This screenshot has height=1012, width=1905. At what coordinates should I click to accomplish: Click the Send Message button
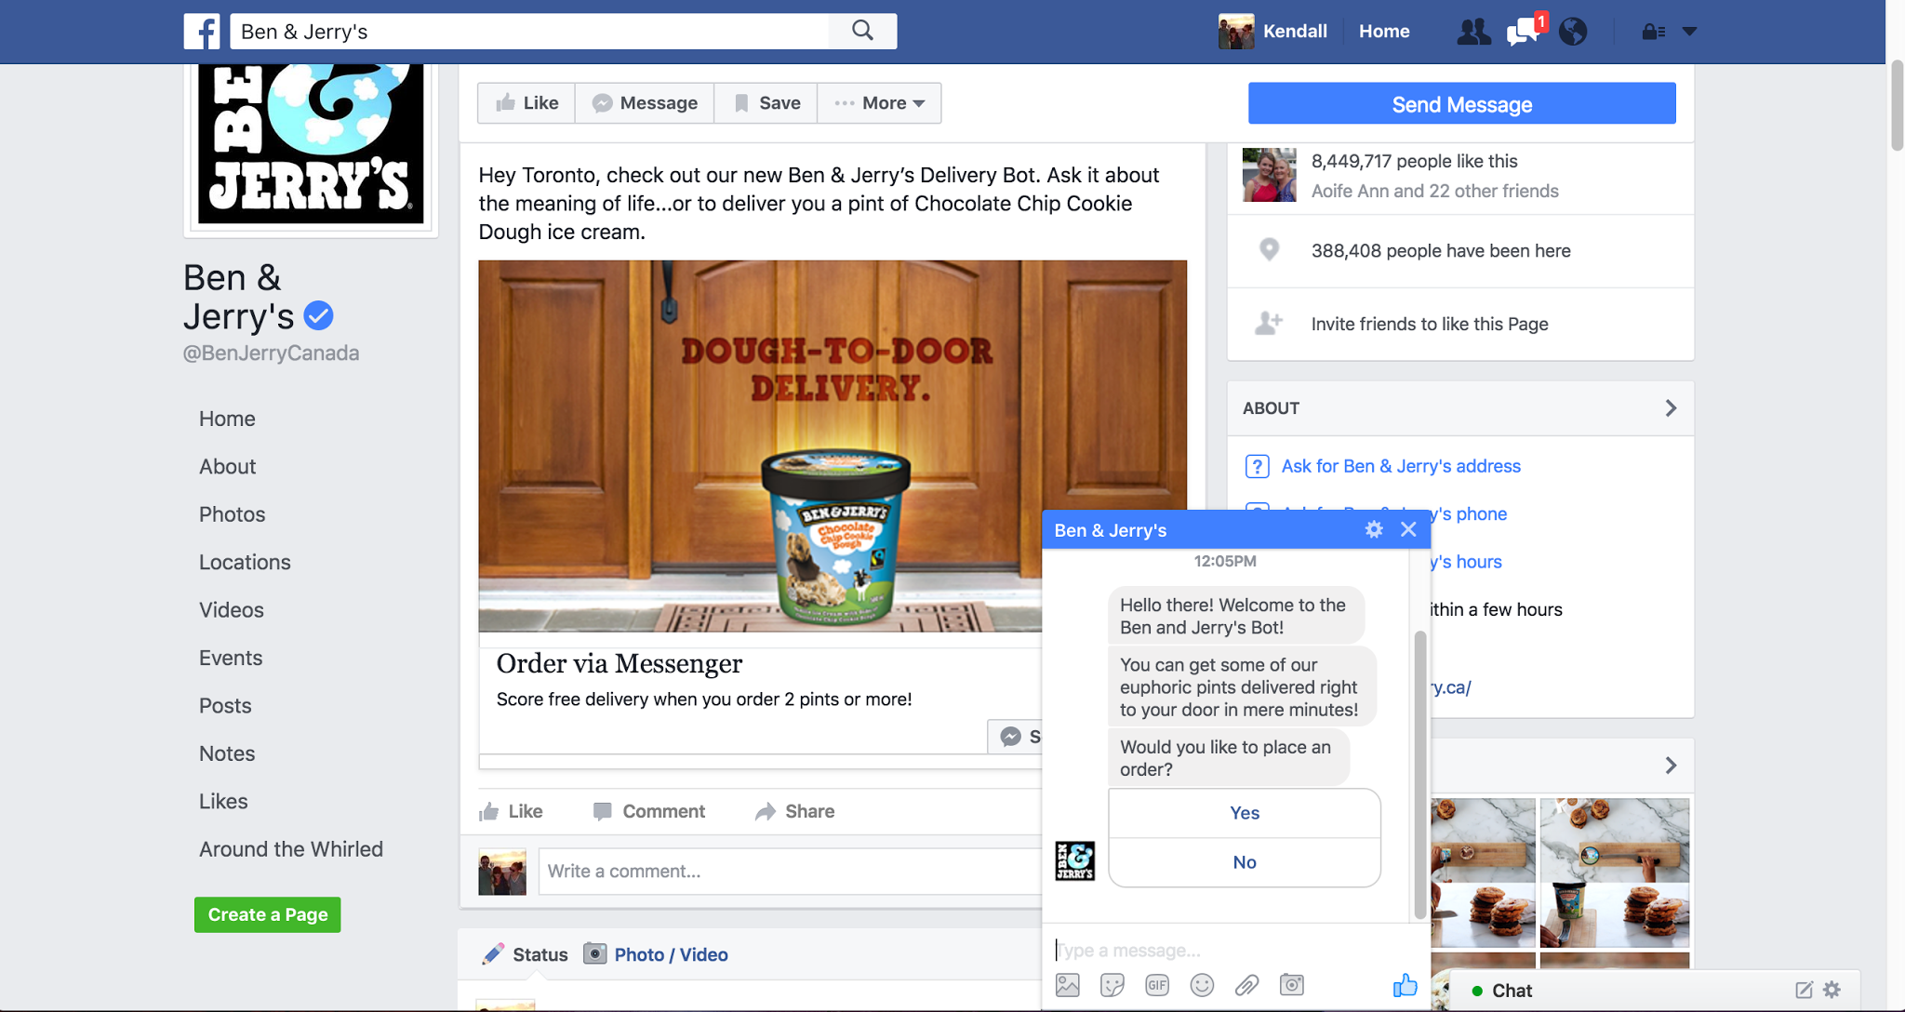[x=1461, y=104]
